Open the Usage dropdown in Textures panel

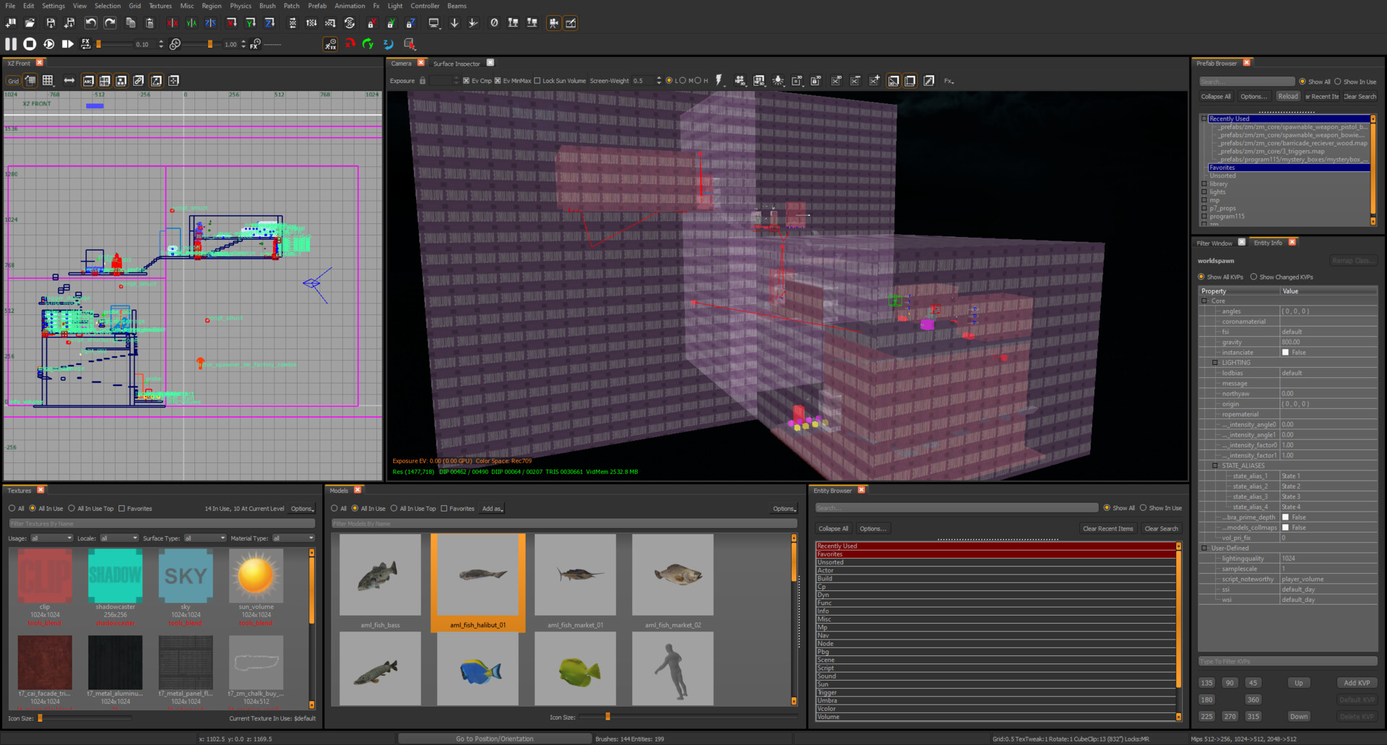pos(51,538)
